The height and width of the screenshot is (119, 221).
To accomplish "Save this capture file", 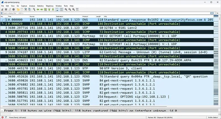I will [x=22, y=9].
